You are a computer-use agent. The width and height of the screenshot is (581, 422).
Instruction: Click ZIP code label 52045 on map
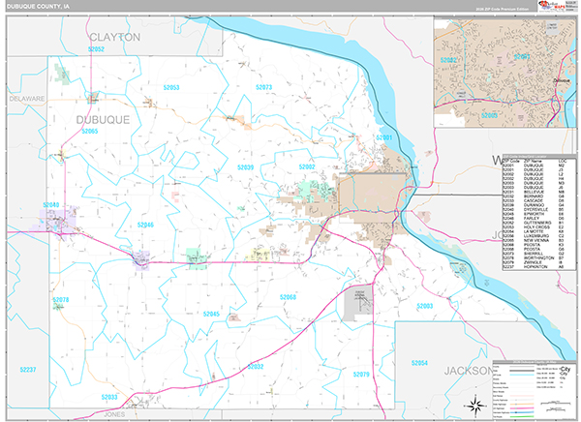(x=211, y=314)
